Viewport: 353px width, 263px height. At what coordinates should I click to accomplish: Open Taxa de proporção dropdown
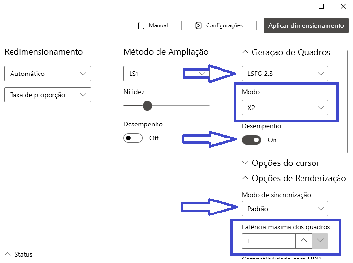(x=48, y=95)
